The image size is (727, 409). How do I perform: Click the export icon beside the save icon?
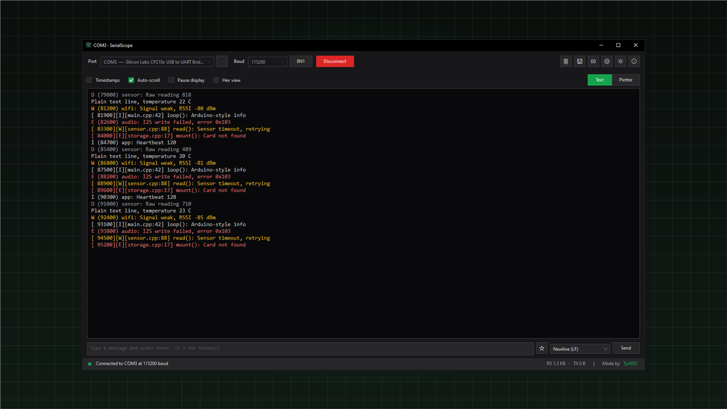pyautogui.click(x=593, y=61)
